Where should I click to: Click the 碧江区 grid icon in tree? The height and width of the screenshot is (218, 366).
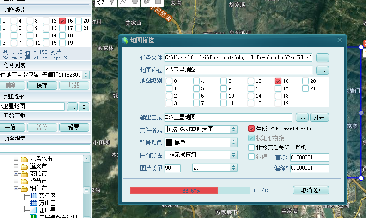click(x=33, y=195)
